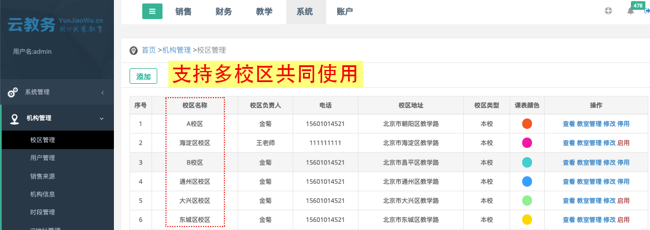Click address 北京市朝阳区教学路
The width and height of the screenshot is (650, 230).
[x=411, y=124]
